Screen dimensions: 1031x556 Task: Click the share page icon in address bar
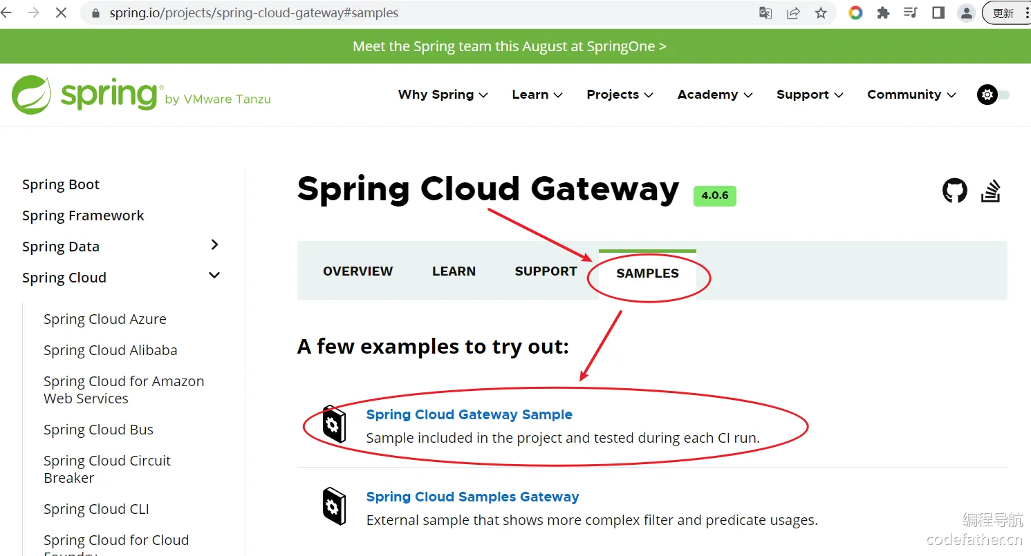point(793,13)
